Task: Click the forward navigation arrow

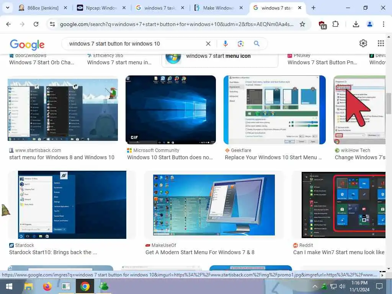Action: pos(22,24)
